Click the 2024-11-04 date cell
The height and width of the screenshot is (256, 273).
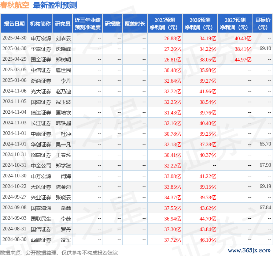point(14,112)
